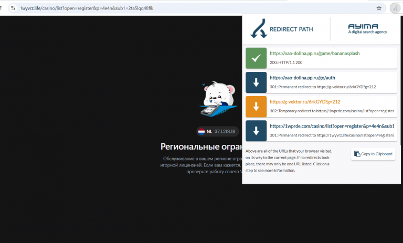Click the green checkmark 200 status icon
The width and height of the screenshot is (403, 243).
pyautogui.click(x=256, y=58)
